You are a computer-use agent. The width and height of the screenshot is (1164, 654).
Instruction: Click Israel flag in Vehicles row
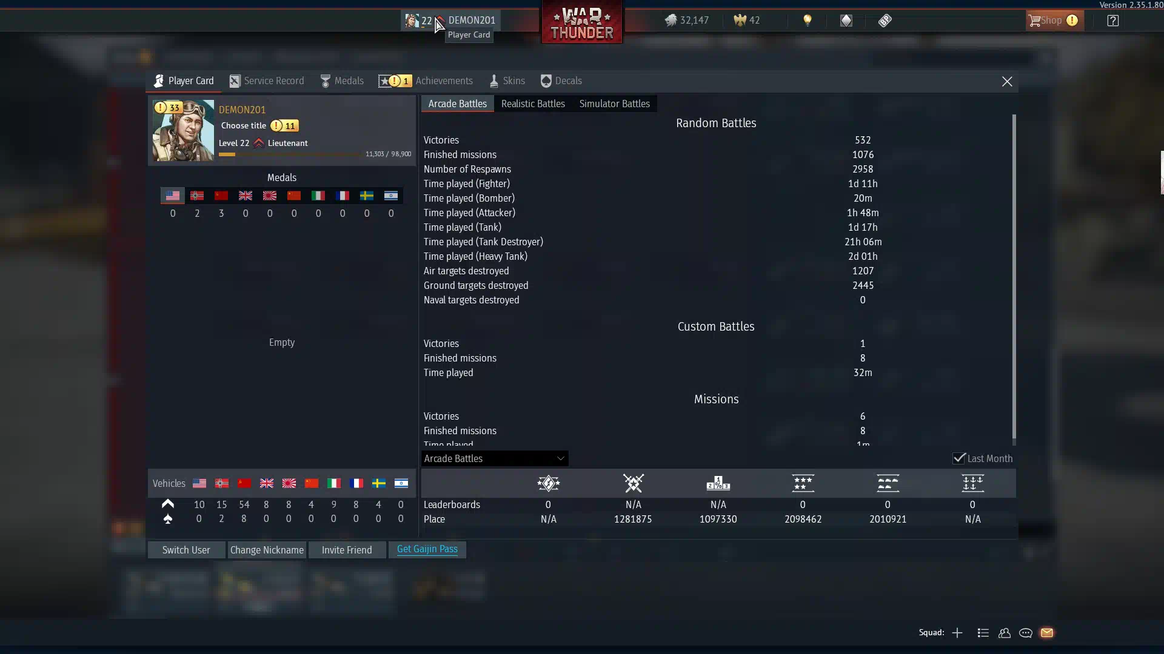[401, 483]
